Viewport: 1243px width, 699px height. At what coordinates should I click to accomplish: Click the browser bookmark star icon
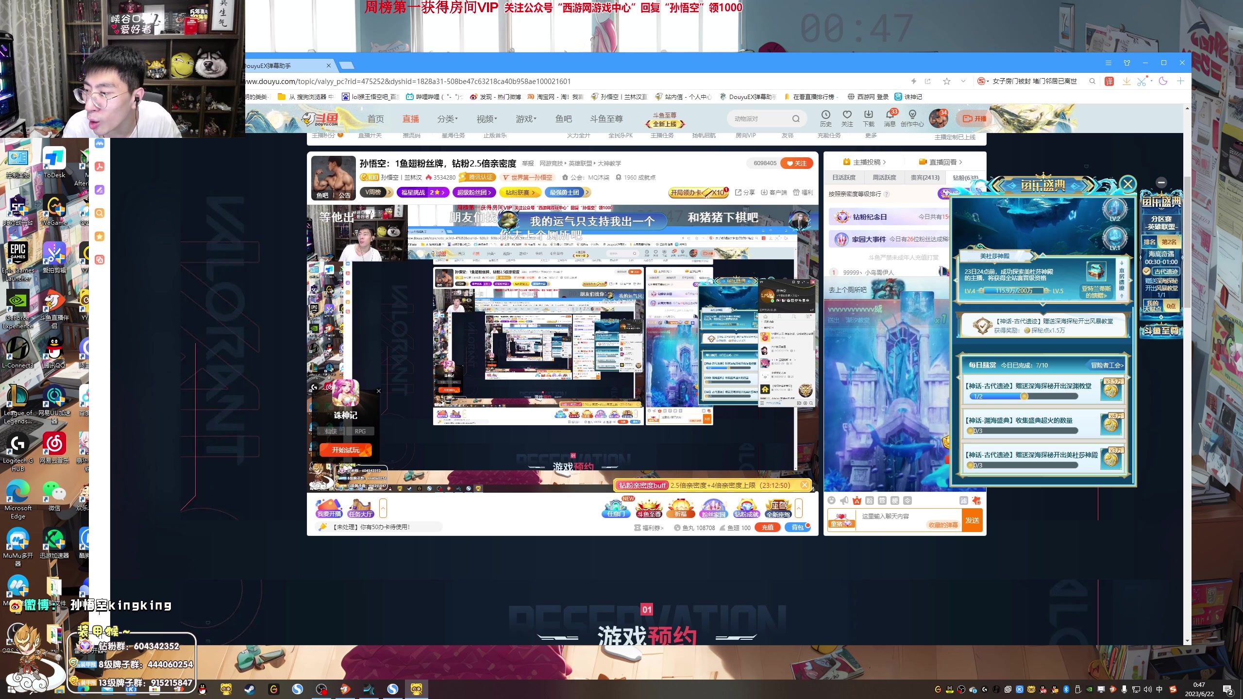pyautogui.click(x=947, y=81)
